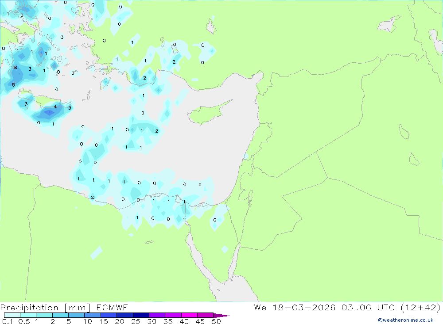Click the legend label '50'
Viewport: 443px width, 324px height.
[x=216, y=321]
